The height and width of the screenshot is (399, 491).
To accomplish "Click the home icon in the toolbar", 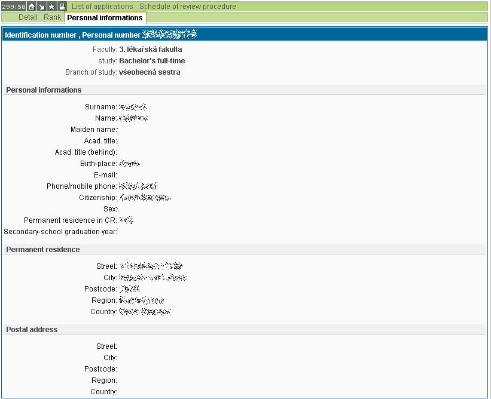I will 32,7.
